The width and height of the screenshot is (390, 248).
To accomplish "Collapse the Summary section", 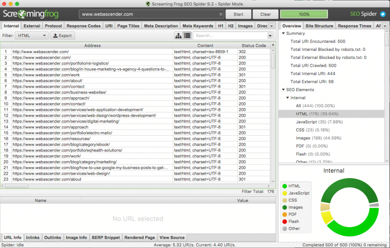I will click(283, 33).
